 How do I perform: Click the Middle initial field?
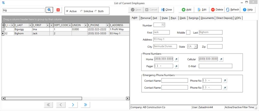pos(188,32)
